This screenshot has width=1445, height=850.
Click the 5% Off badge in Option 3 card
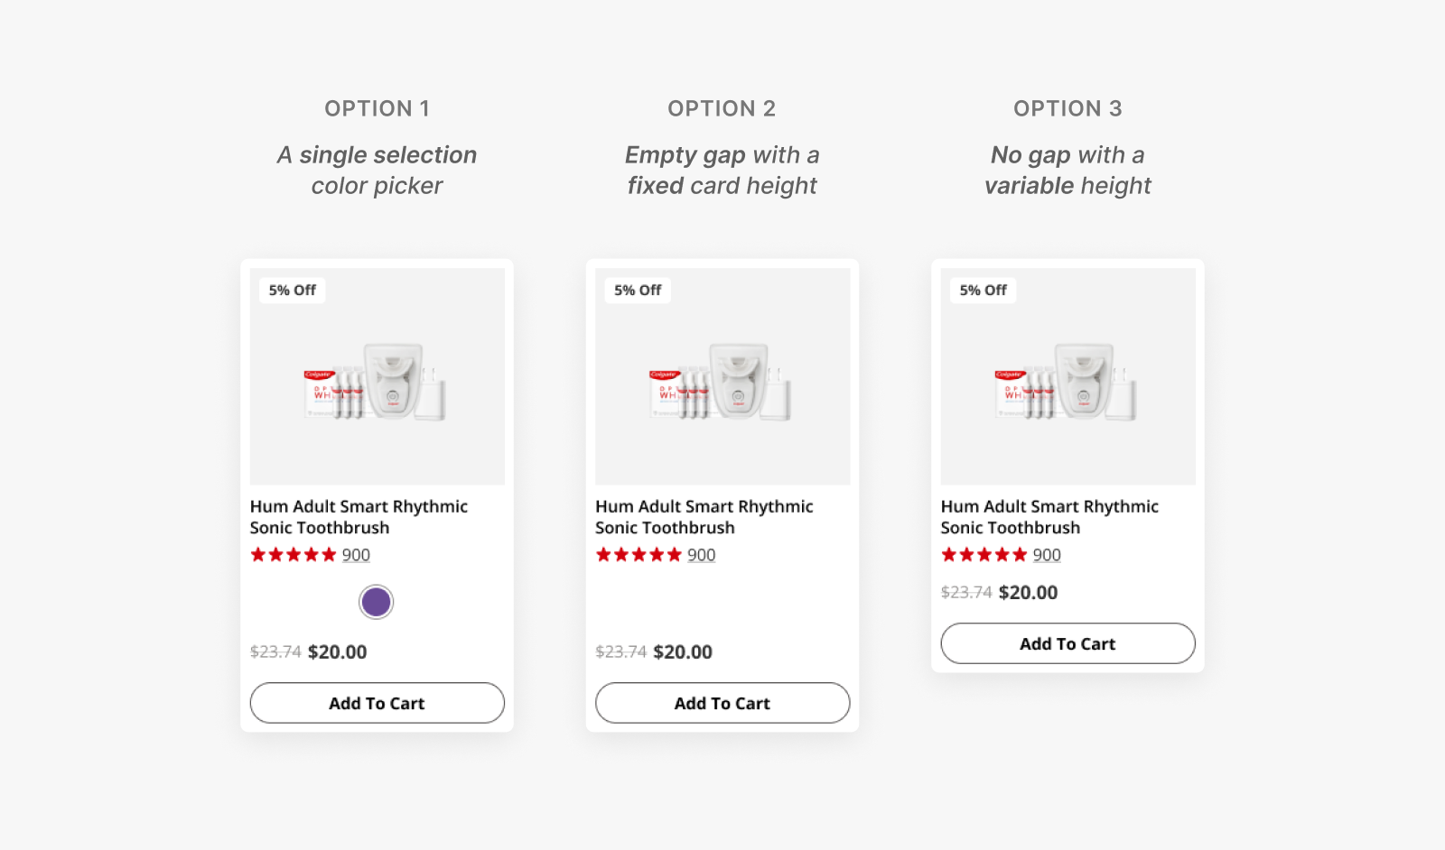(x=983, y=291)
